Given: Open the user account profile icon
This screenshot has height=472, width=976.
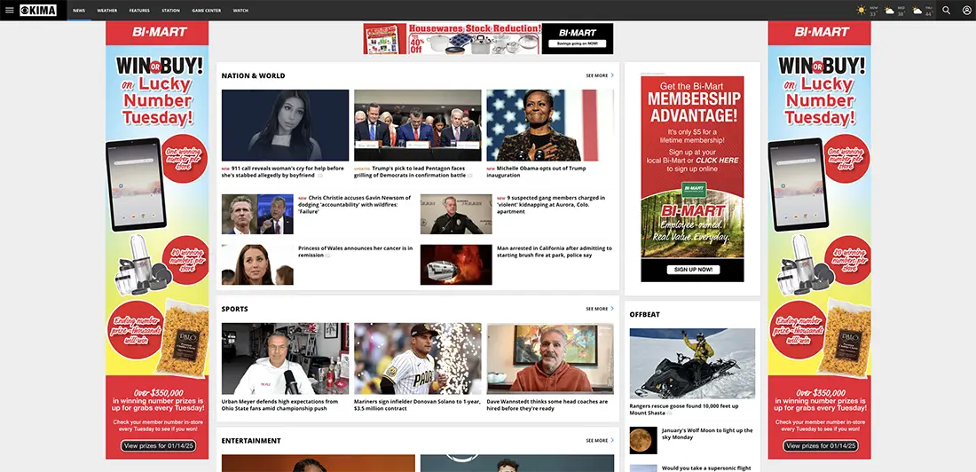Looking at the screenshot, I should pos(966,10).
